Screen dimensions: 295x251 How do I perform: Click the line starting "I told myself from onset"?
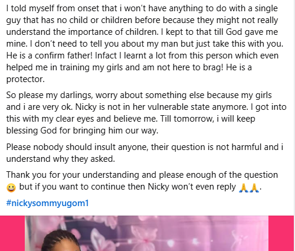coord(142,8)
